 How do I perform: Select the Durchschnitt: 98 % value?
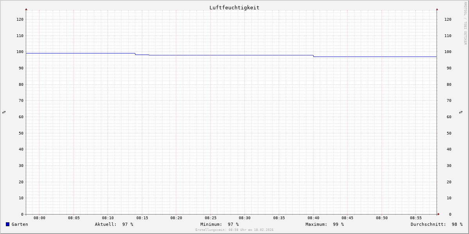click(437, 224)
